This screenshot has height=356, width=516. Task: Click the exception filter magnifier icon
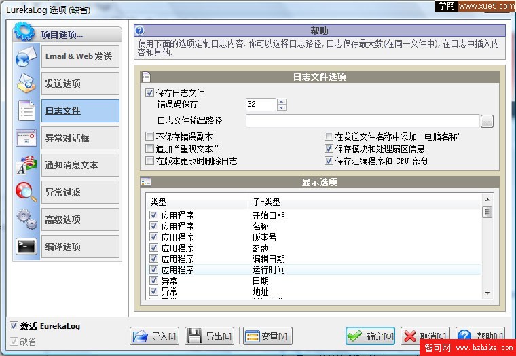point(26,192)
